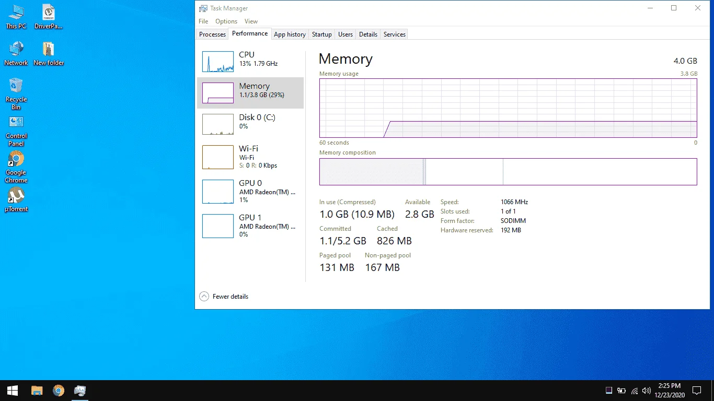Select the µTorrent desktop shortcut
Image resolution: width=714 pixels, height=401 pixels.
pyautogui.click(x=16, y=200)
